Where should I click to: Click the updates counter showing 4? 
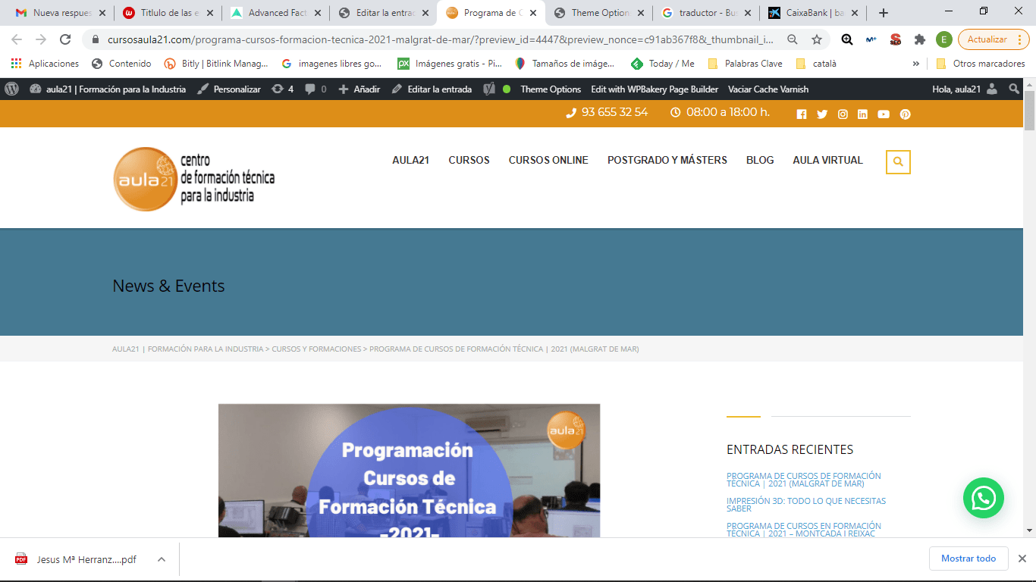[x=283, y=89]
